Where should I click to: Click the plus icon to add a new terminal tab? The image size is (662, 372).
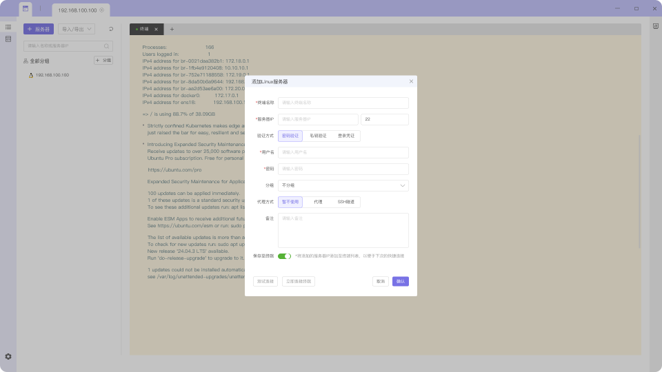172,30
